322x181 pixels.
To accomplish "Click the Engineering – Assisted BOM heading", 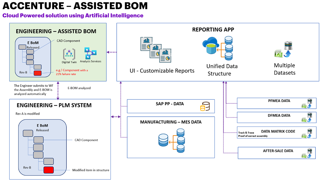I will tap(56, 31).
